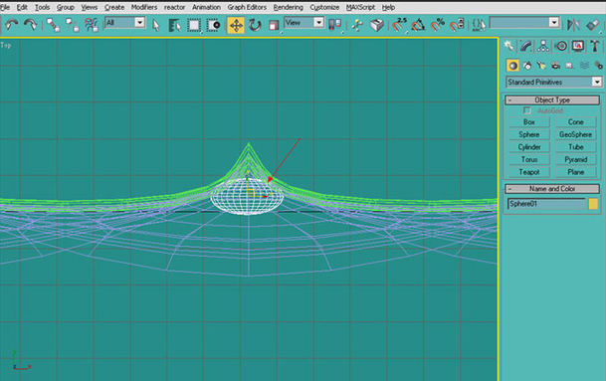Select the white wireframe sphere in viewport
Image resolution: width=606 pixels, height=381 pixels.
pos(247,196)
